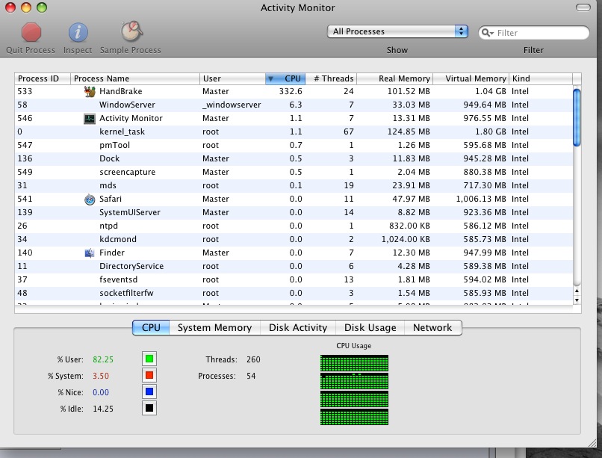The height and width of the screenshot is (458, 602).
Task: Click HandBrake's 332.6 CPU value
Action: pos(291,91)
